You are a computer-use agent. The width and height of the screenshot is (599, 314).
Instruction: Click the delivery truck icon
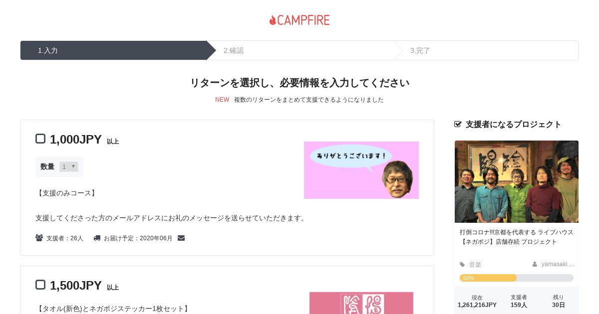point(97,238)
